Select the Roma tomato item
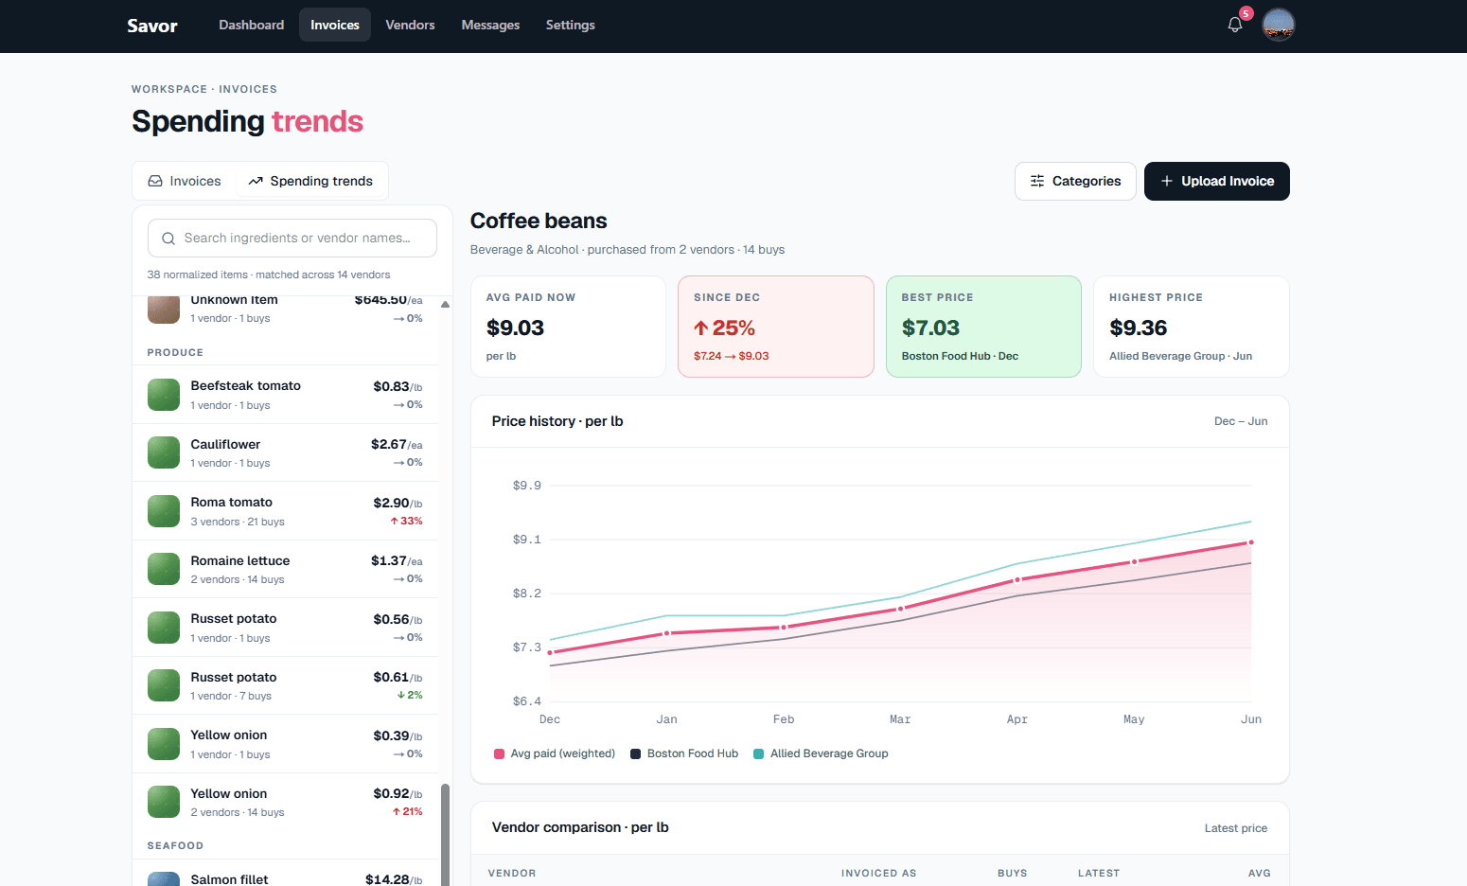 (x=285, y=511)
